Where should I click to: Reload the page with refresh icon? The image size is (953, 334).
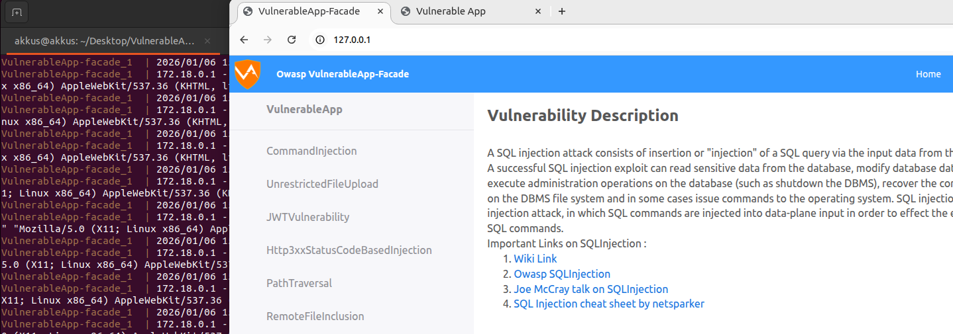pyautogui.click(x=291, y=40)
